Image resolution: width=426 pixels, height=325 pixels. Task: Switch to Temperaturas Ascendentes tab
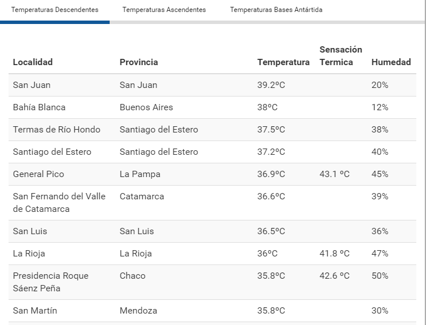pyautogui.click(x=164, y=10)
